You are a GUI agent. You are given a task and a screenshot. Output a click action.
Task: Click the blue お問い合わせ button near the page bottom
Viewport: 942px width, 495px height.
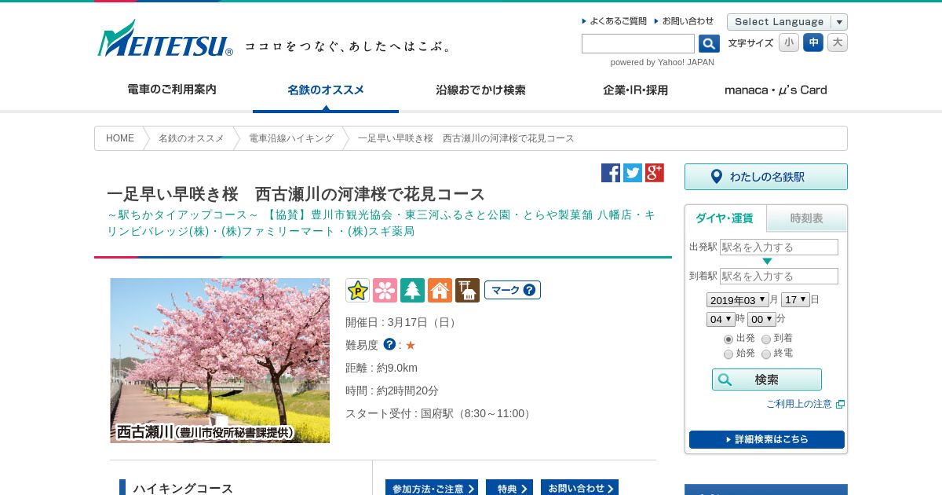[579, 488]
